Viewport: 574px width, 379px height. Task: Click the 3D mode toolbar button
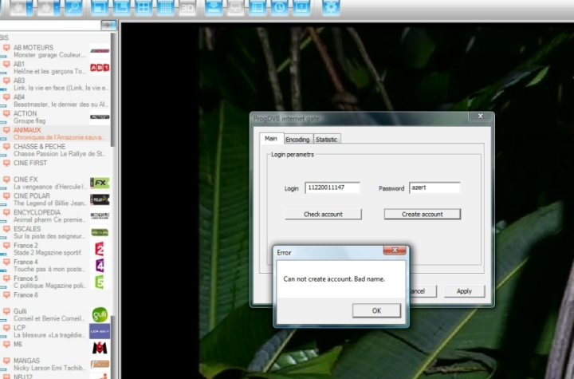(187, 8)
